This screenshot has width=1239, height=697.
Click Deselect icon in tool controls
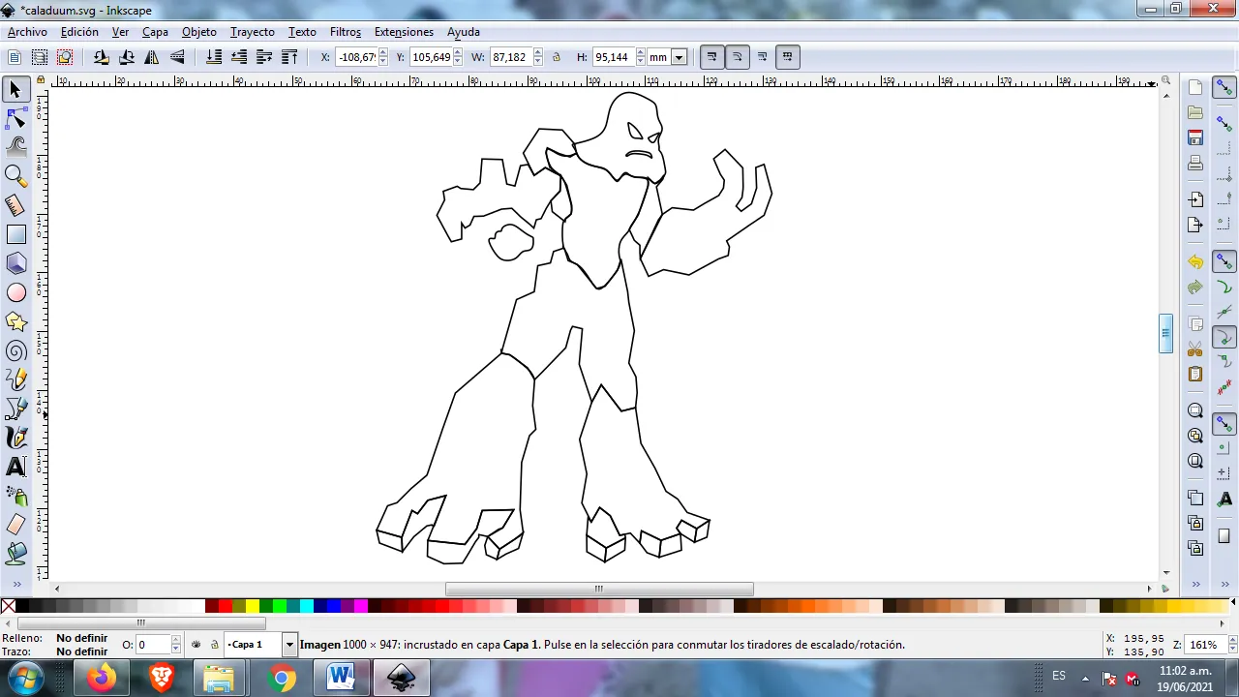click(x=65, y=57)
